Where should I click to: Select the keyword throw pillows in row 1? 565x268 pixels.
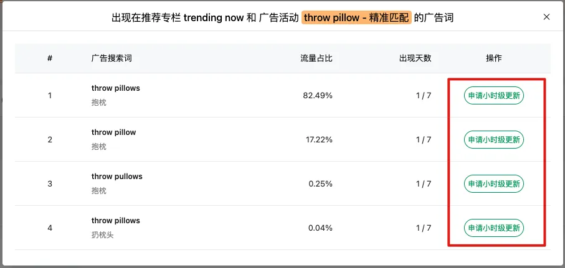pos(115,88)
